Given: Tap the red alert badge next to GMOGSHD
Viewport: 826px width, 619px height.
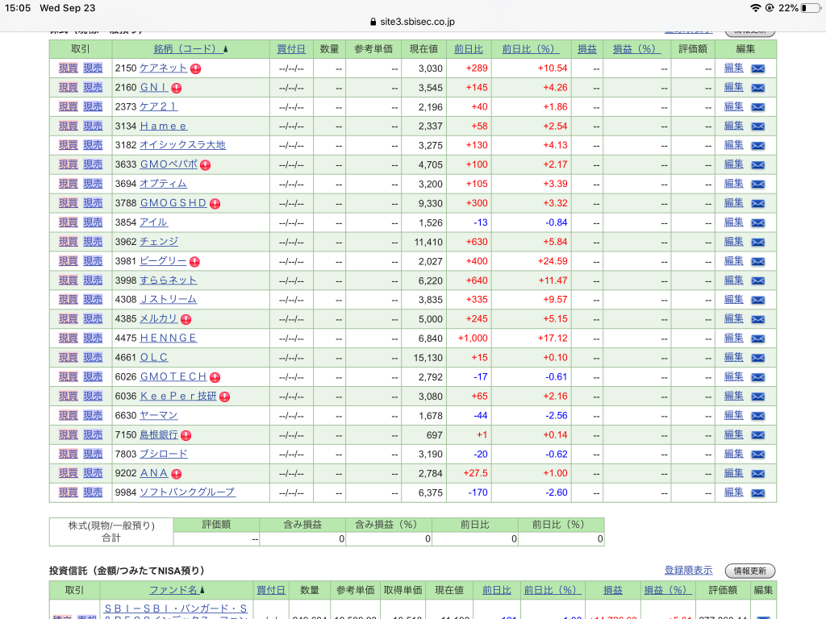Looking at the screenshot, I should [215, 204].
